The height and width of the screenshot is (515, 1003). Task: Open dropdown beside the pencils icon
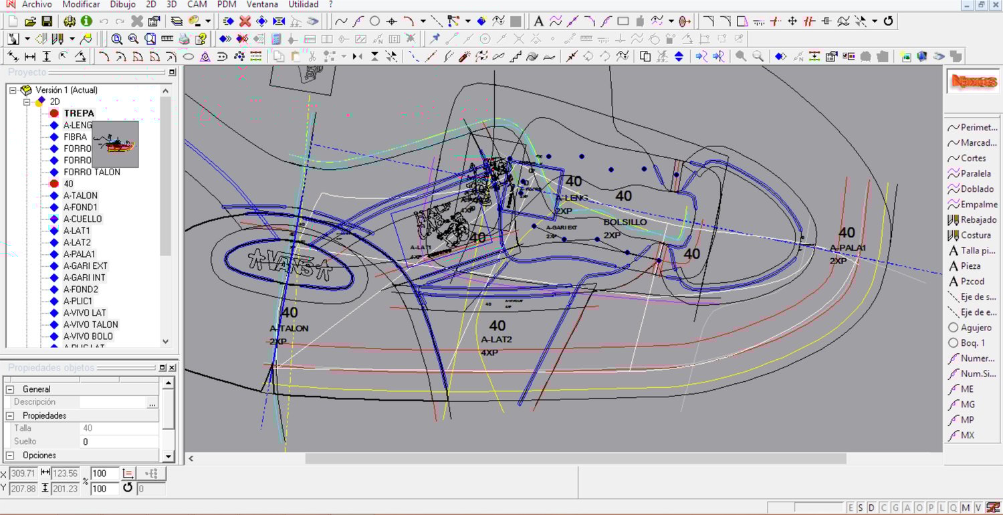point(72,39)
